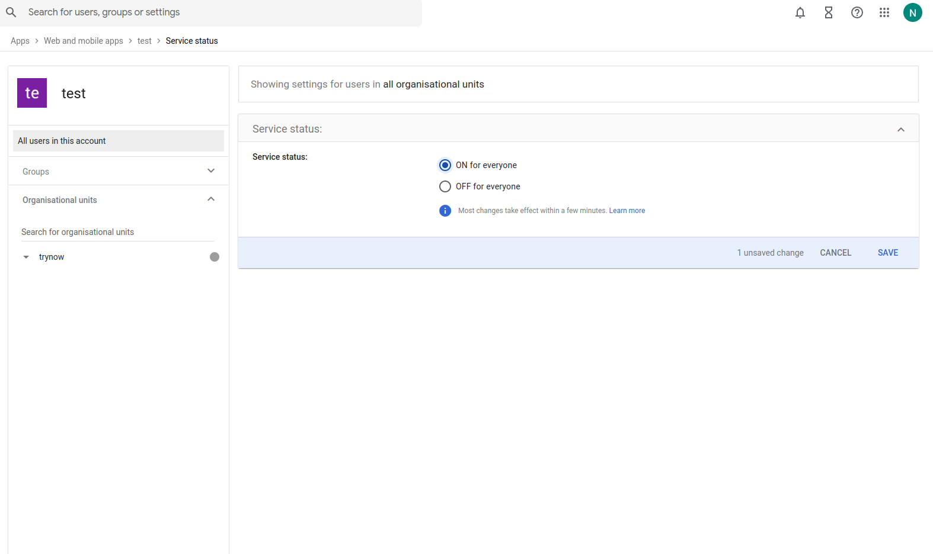This screenshot has height=554, width=933.
Task: Click the purple te app icon
Action: coord(32,93)
